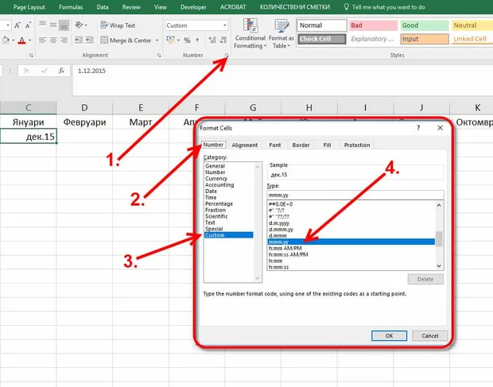Viewport: 493px width, 387px height.
Task: Open the font size dropdown arrow
Action: coord(7,25)
